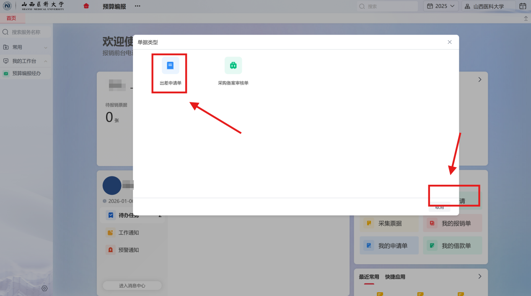The width and height of the screenshot is (531, 296).
Task: Open the three-dot more menu beside 预算编报
Action: [x=137, y=6]
